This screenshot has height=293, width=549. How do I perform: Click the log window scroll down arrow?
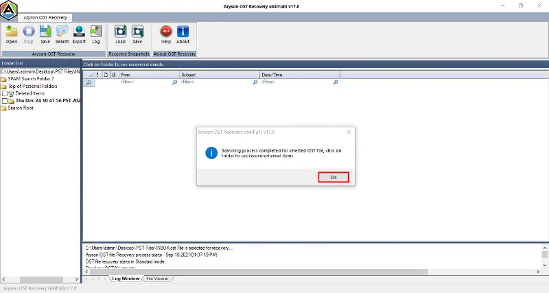click(x=544, y=265)
